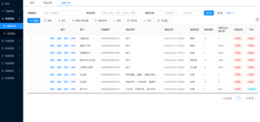This screenshot has width=260, height=122.
Task: Expand the 菜品管理 sidebar menu
Action: coord(11,63)
